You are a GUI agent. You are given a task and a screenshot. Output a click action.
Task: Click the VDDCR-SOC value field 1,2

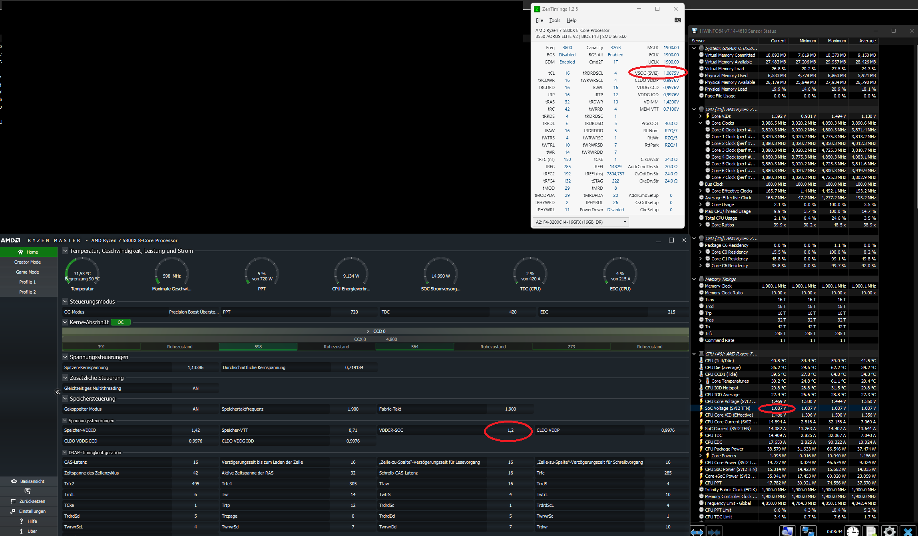coord(510,430)
